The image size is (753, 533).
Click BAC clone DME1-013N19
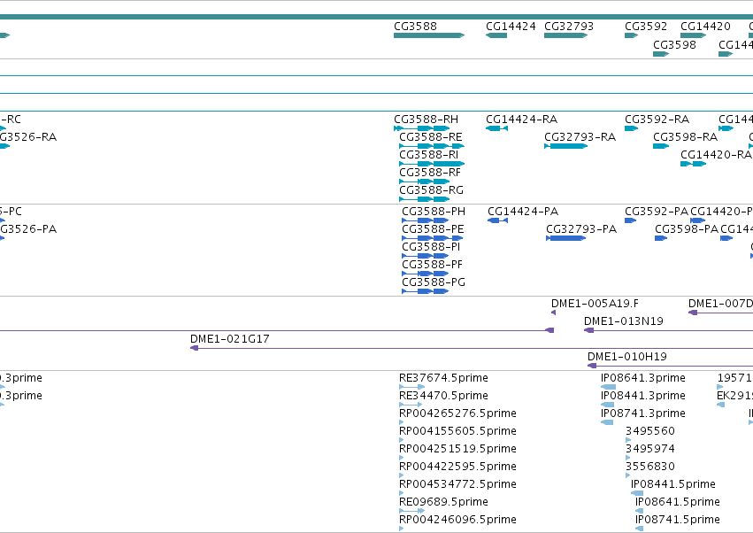(668, 330)
